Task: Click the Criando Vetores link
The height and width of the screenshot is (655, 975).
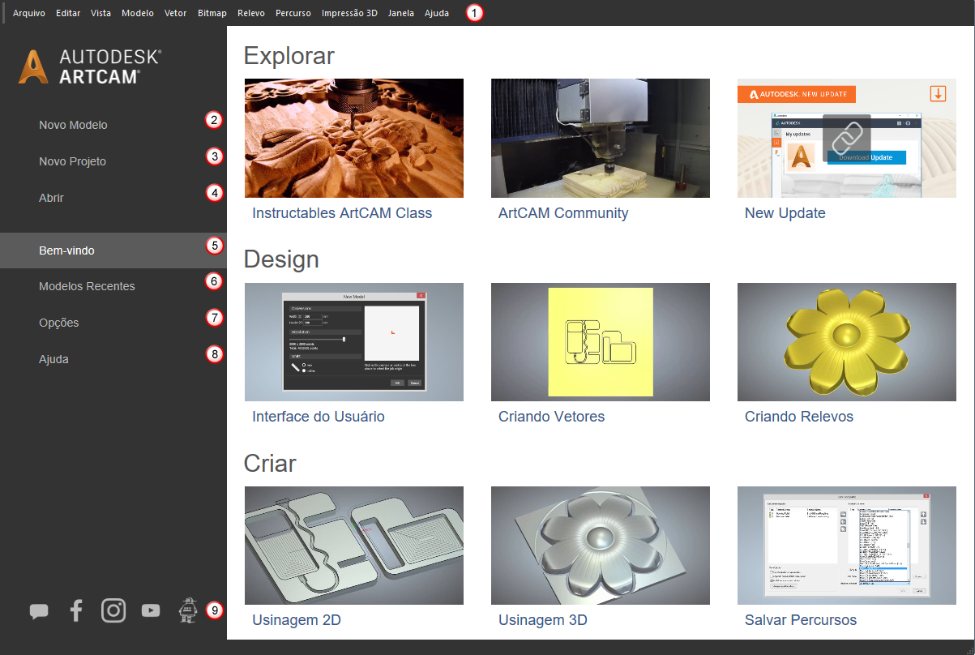Action: pos(551,417)
